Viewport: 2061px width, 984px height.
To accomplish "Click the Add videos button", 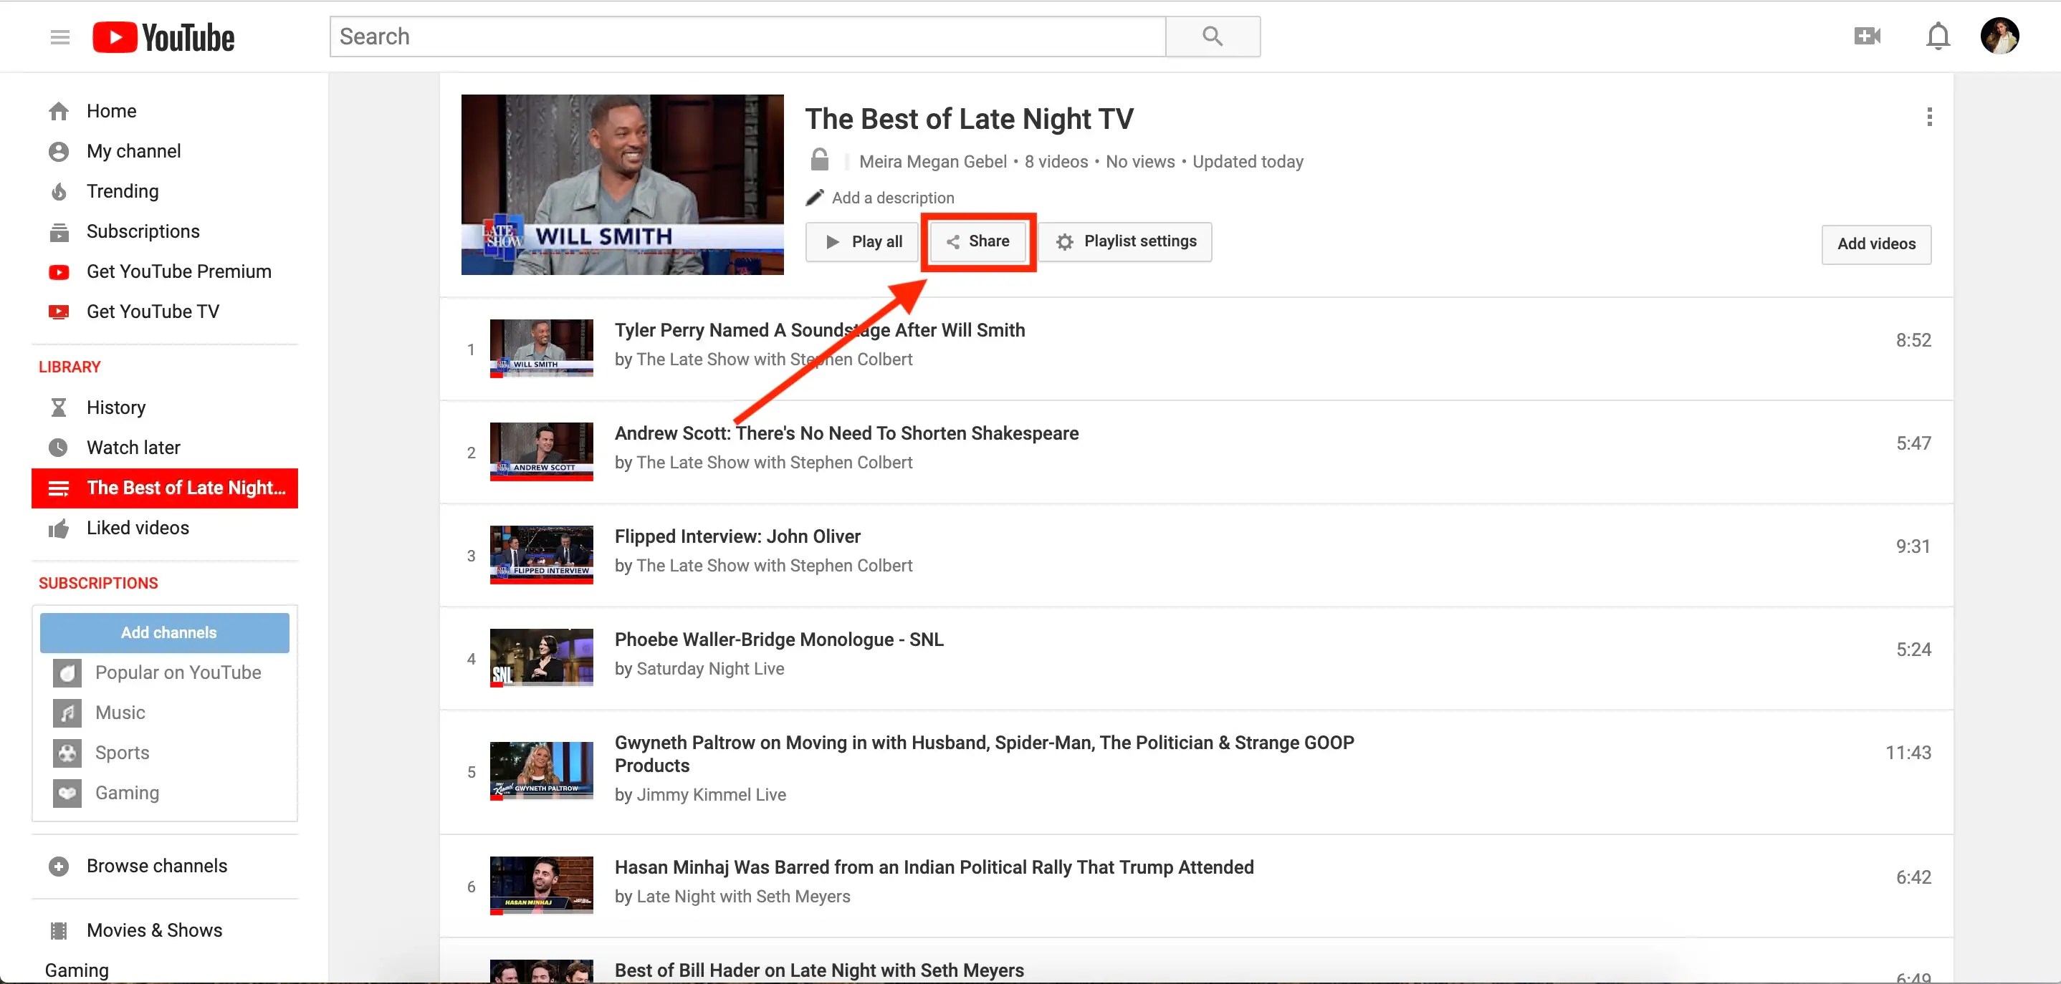I will click(1875, 243).
